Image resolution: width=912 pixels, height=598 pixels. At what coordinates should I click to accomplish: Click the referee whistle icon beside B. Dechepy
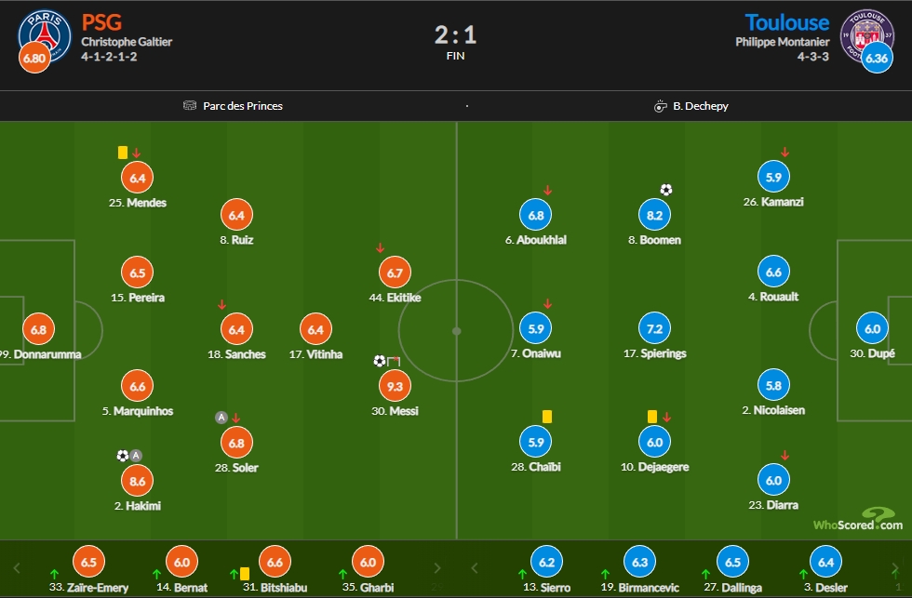pos(660,106)
